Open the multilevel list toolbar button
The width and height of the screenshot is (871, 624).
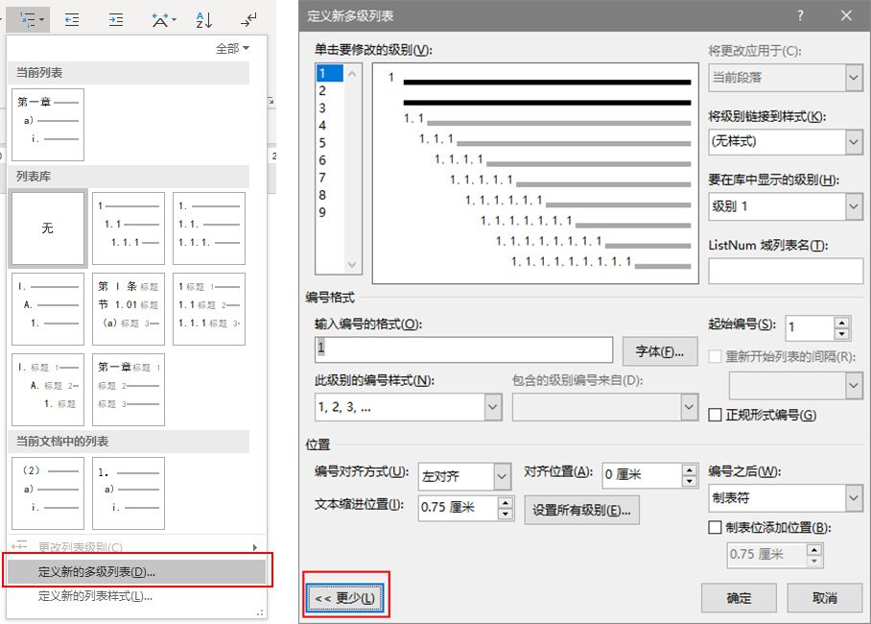click(x=29, y=20)
